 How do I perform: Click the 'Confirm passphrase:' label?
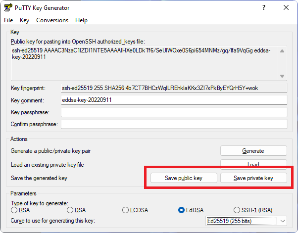tap(34, 124)
